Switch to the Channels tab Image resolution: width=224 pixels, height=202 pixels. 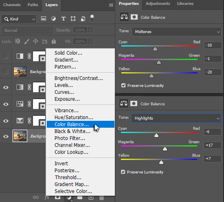point(12,5)
